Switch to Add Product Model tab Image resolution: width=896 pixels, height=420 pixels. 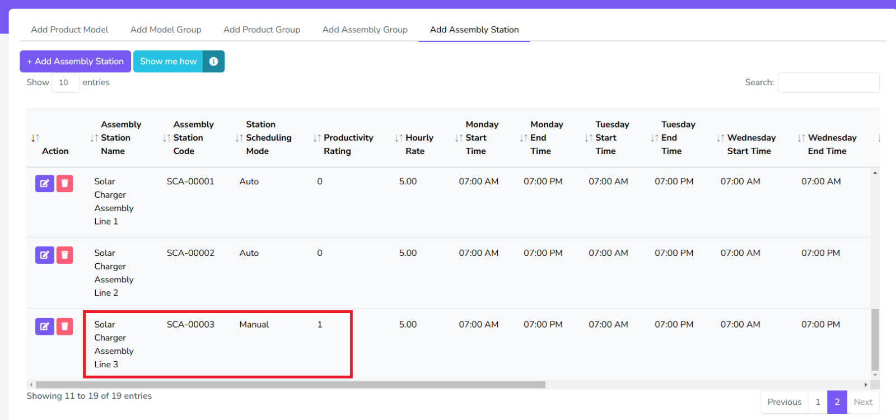tap(69, 30)
